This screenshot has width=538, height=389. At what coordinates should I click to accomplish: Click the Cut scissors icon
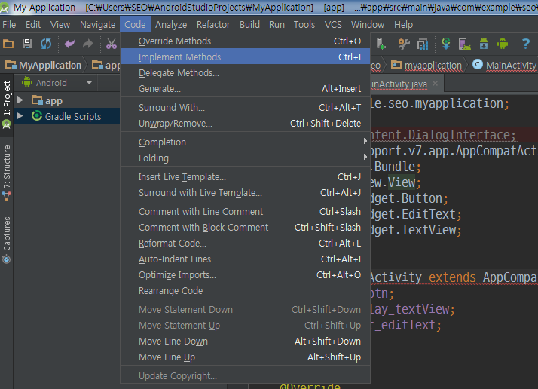coord(112,44)
